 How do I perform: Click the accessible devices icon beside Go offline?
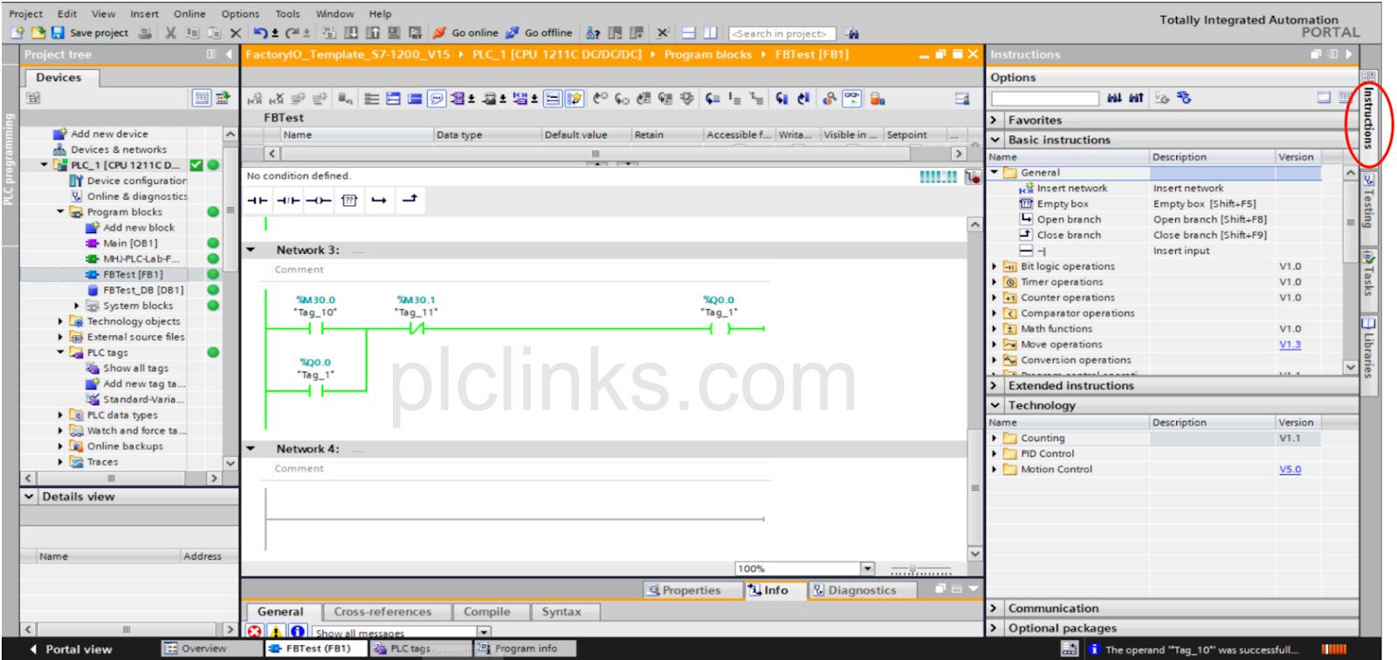point(593,33)
